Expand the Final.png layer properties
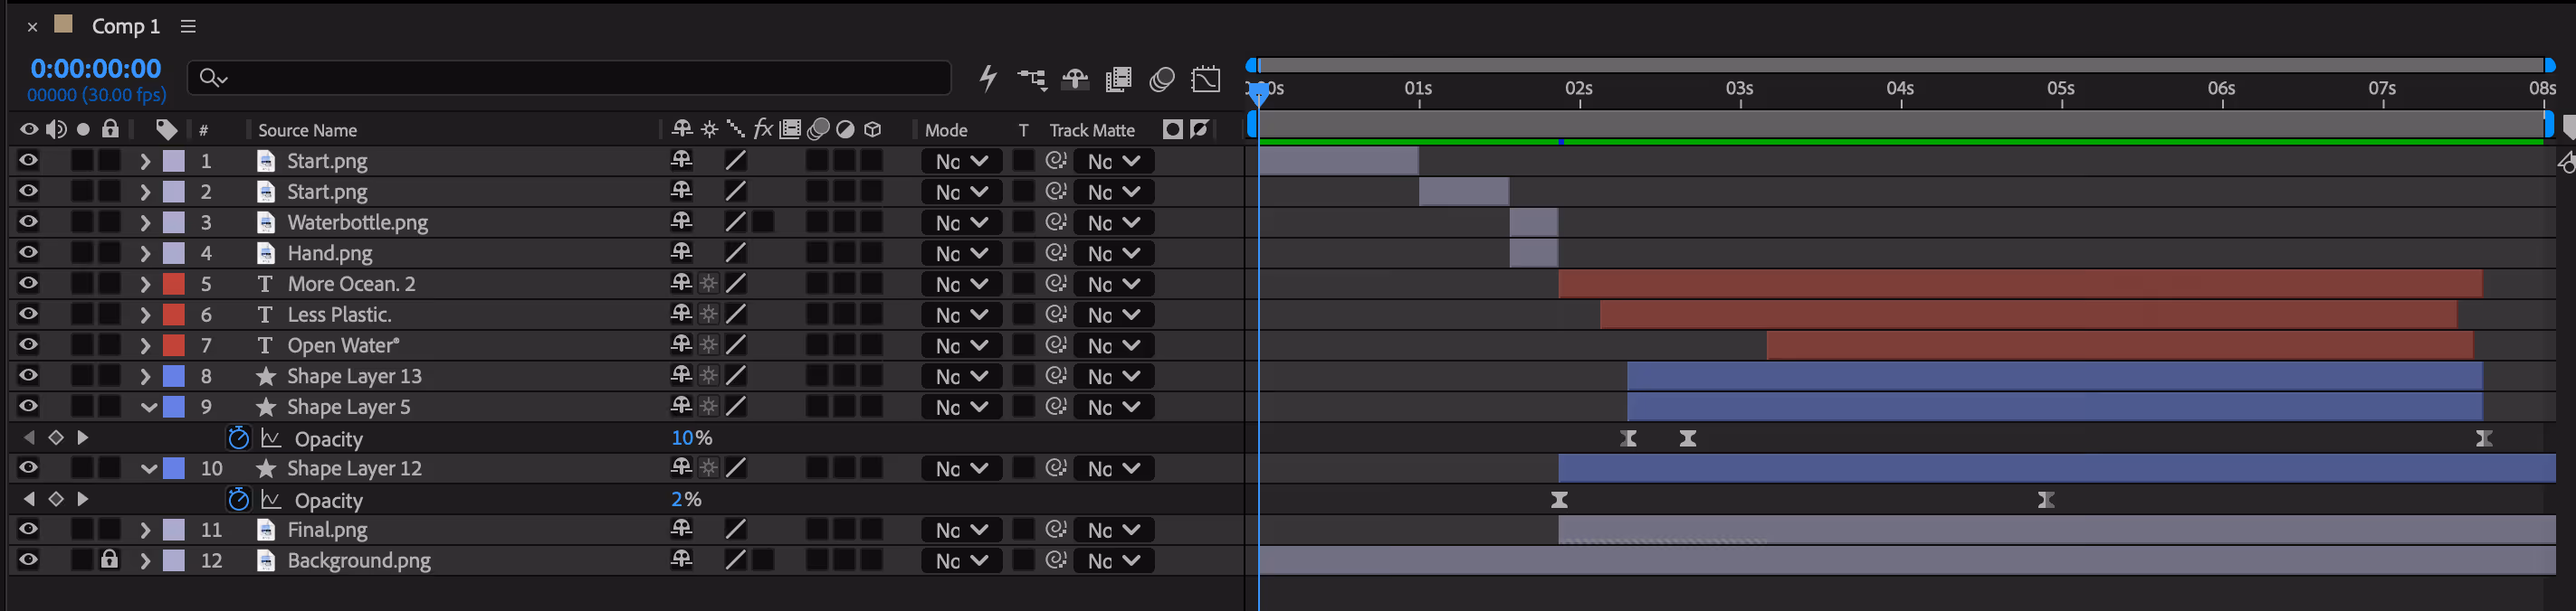The width and height of the screenshot is (2576, 611). (145, 531)
